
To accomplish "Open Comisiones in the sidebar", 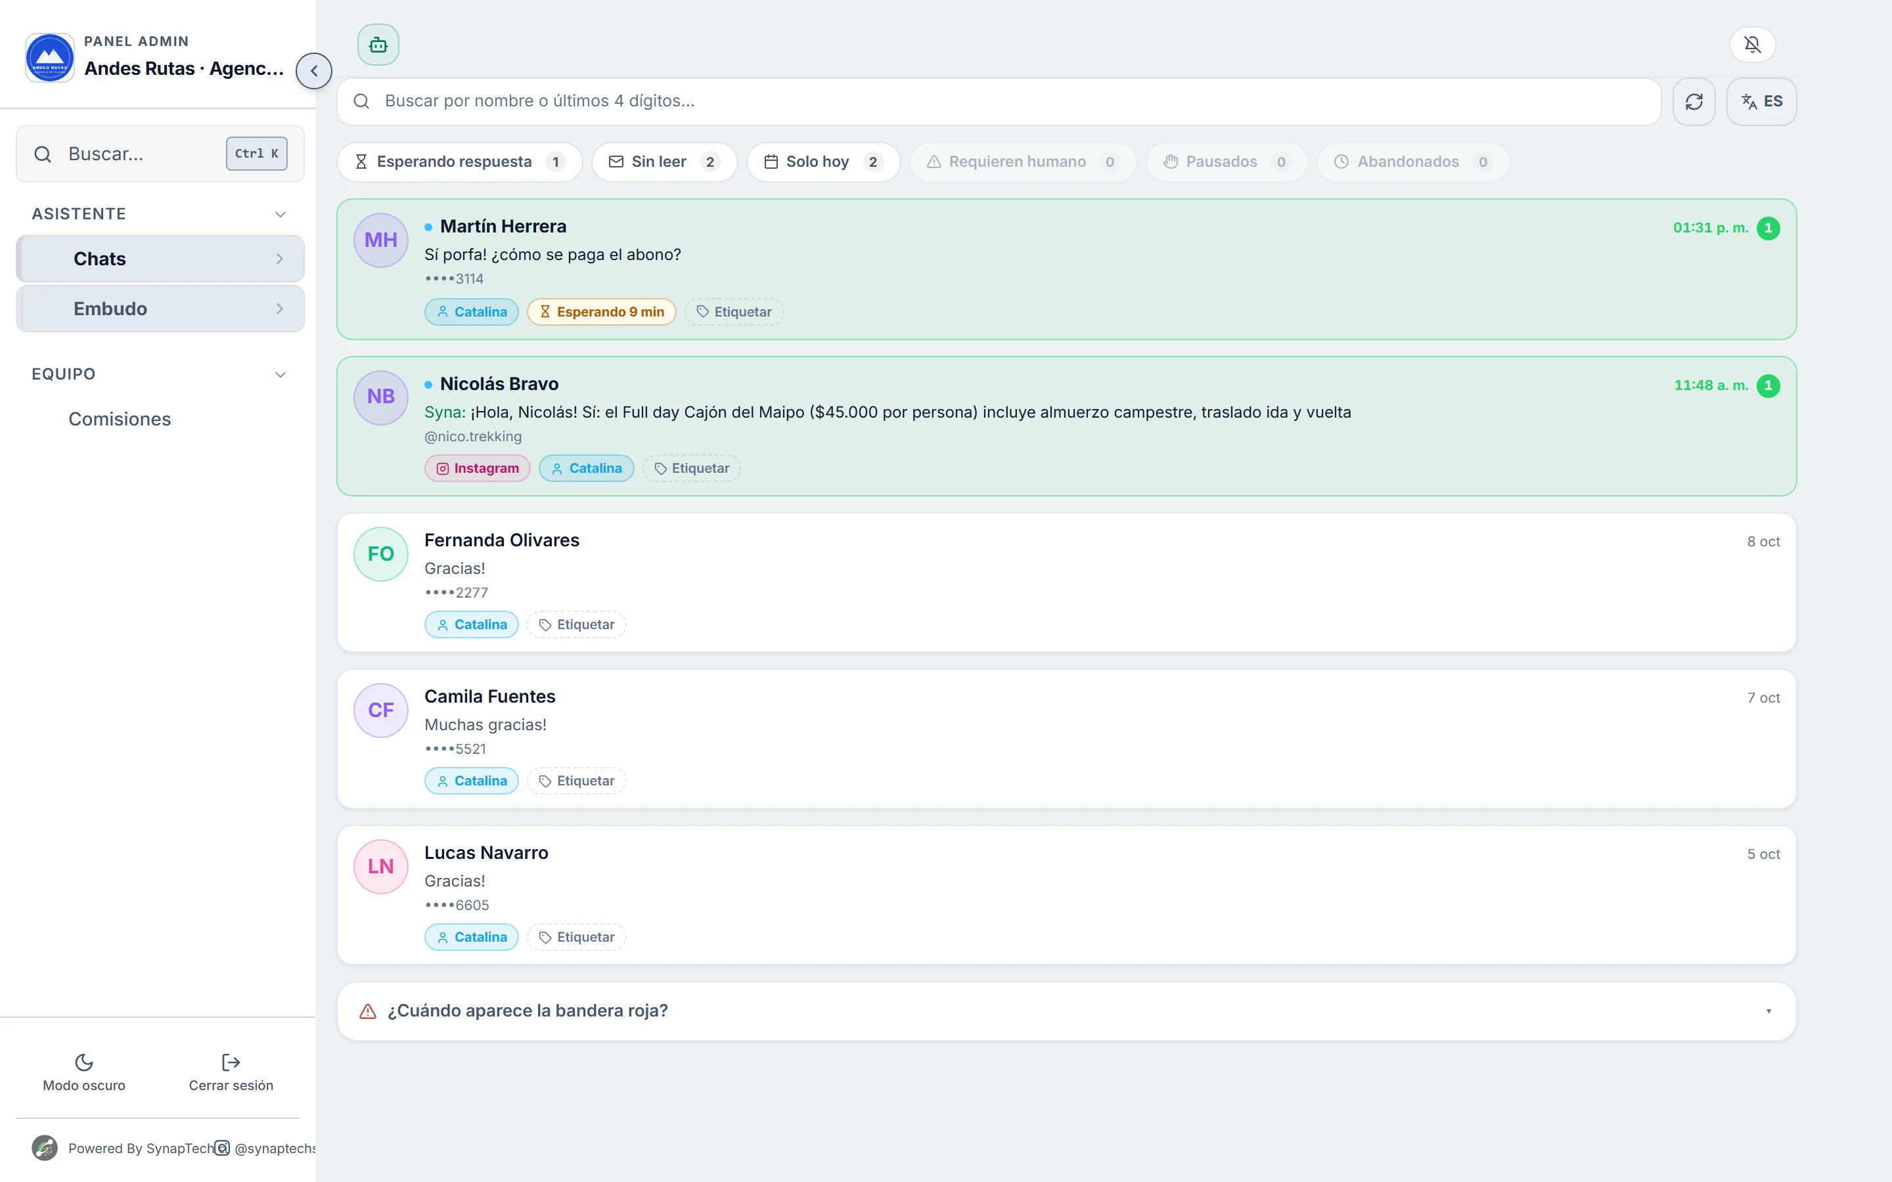I will (120, 420).
